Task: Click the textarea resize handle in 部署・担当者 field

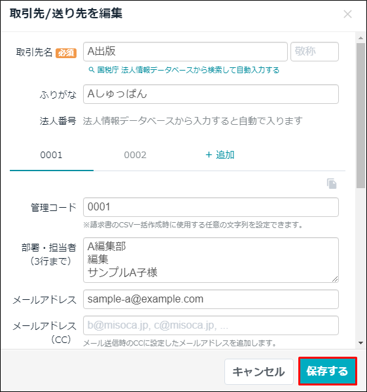Action: coord(335,279)
